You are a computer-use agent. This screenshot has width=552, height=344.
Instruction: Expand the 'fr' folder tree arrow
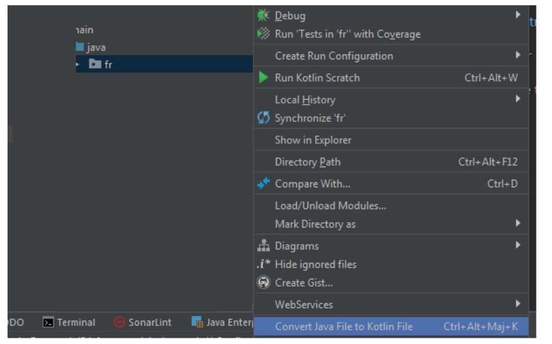point(78,64)
